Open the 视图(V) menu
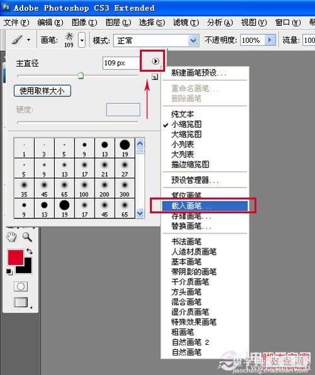Viewport: 315px width, 375px height. (254, 23)
